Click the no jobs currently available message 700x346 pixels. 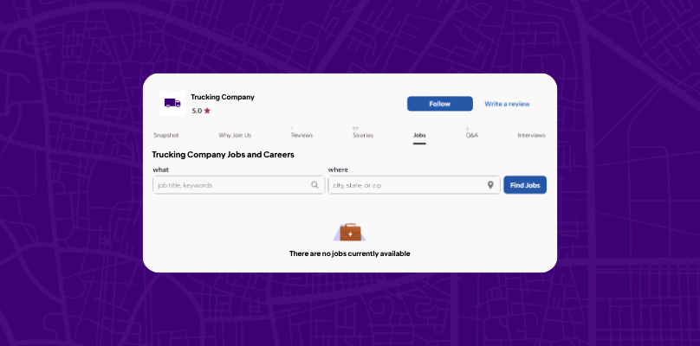click(x=349, y=253)
